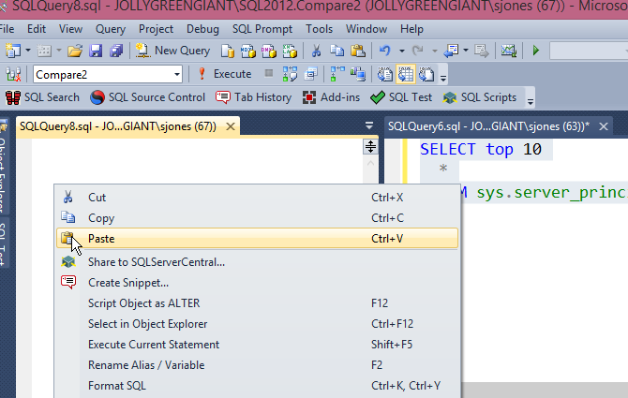
Task: Open SQL Search tool
Action: pos(43,96)
